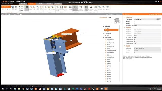The height and width of the screenshot is (91, 162).
Task: Toggle the checkmark for Plate 1
Action: click(106, 61)
